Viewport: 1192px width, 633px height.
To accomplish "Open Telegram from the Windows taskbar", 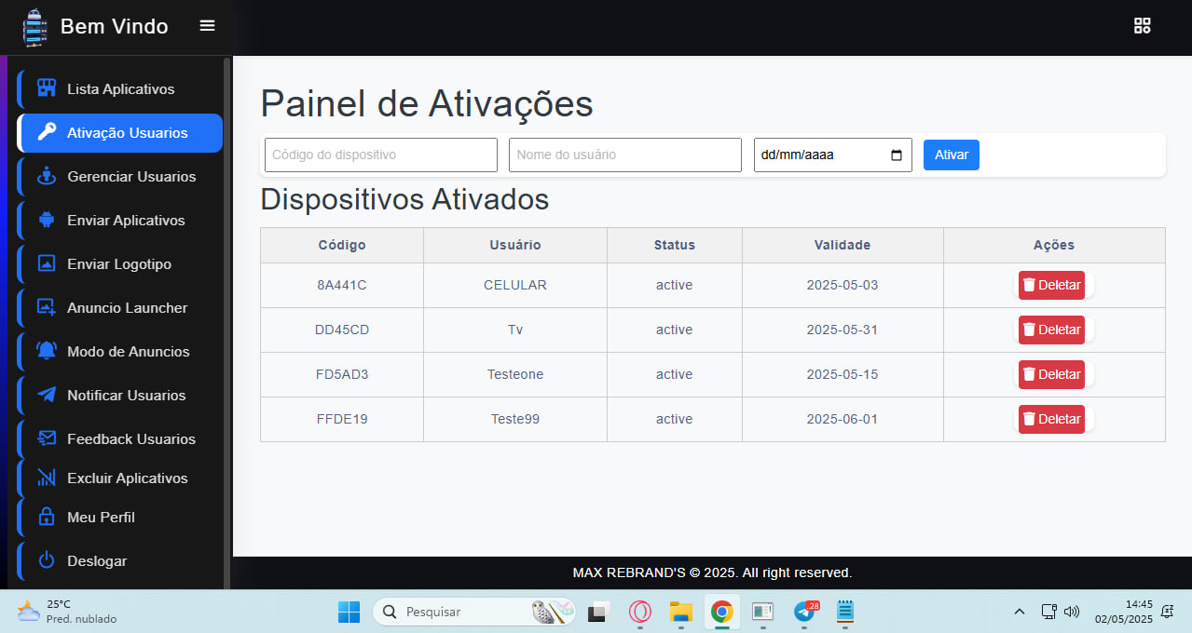I will (x=804, y=612).
